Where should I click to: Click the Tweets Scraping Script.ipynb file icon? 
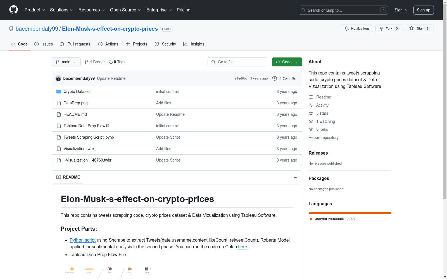(59, 137)
